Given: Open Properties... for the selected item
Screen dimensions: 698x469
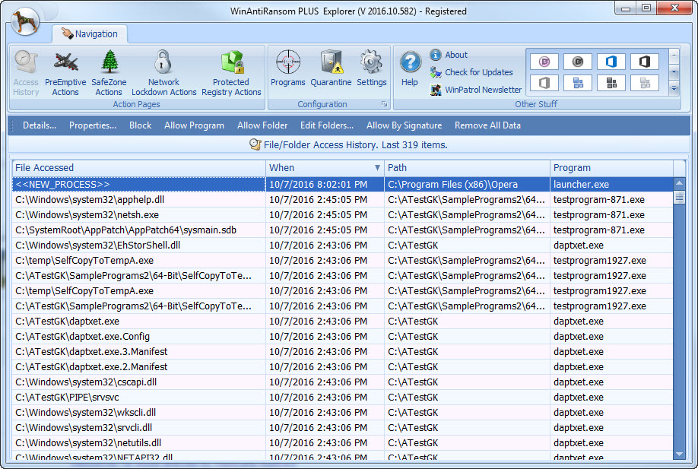Looking at the screenshot, I should tap(93, 125).
